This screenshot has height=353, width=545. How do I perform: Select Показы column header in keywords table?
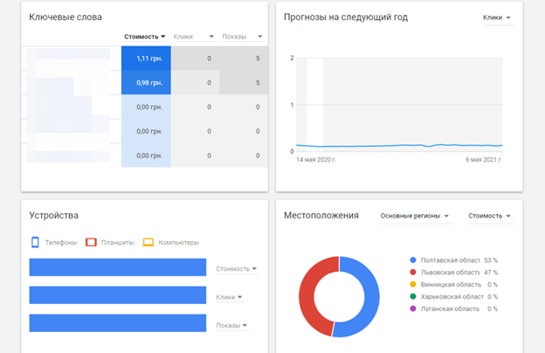click(242, 37)
